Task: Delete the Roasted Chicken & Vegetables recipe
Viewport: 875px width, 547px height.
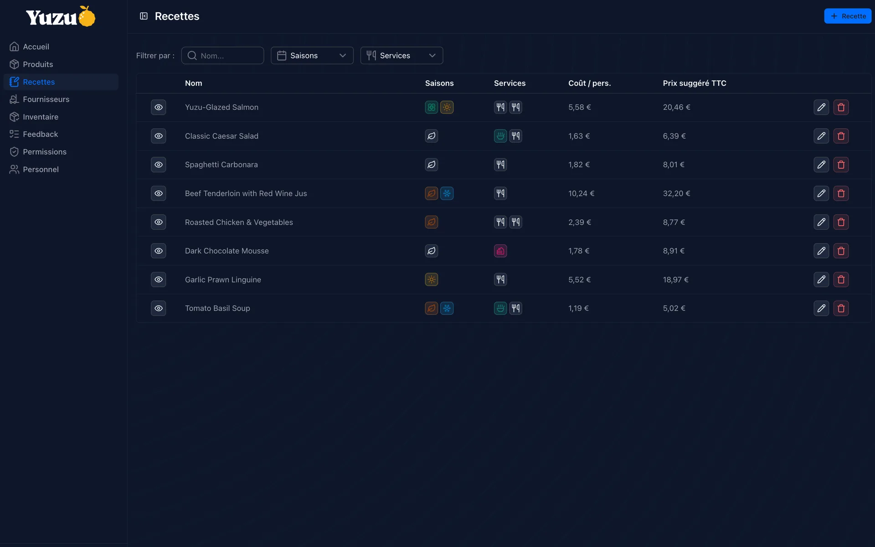Action: (841, 222)
